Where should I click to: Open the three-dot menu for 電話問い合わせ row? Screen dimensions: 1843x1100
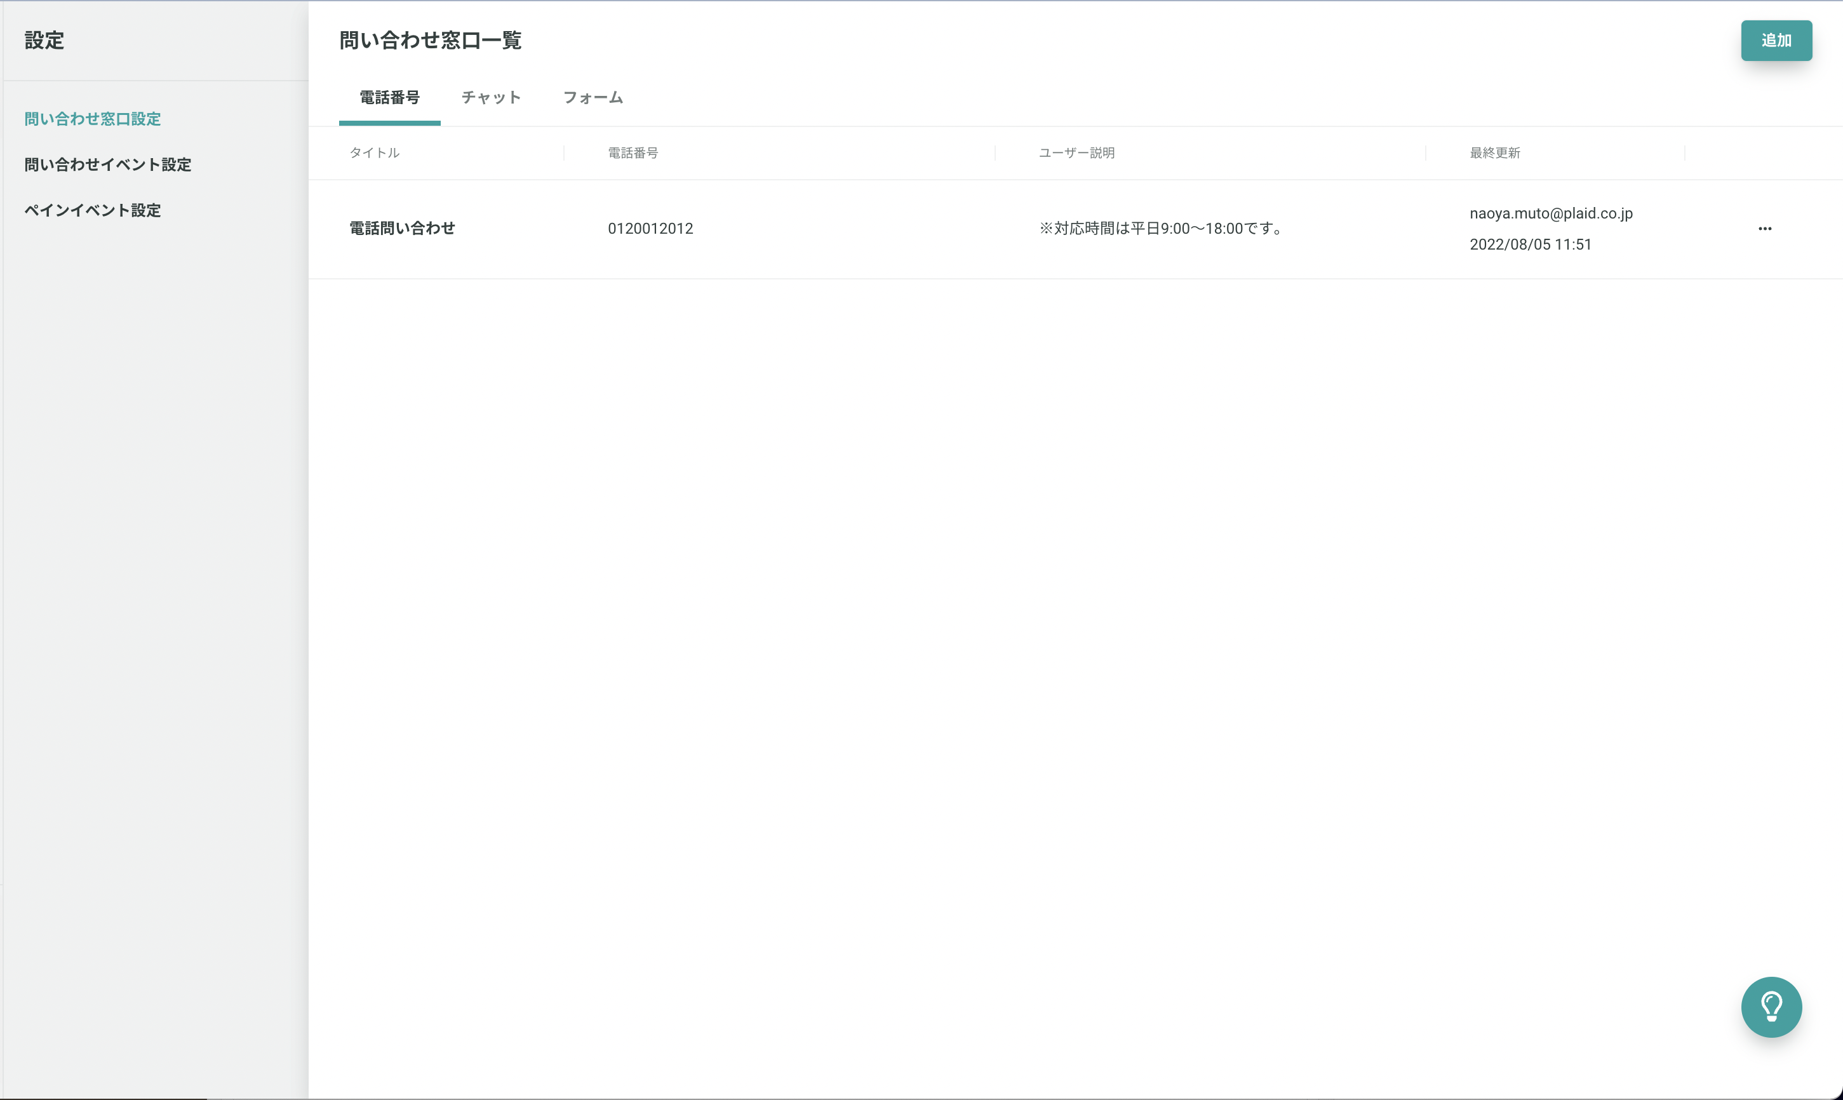tap(1764, 228)
